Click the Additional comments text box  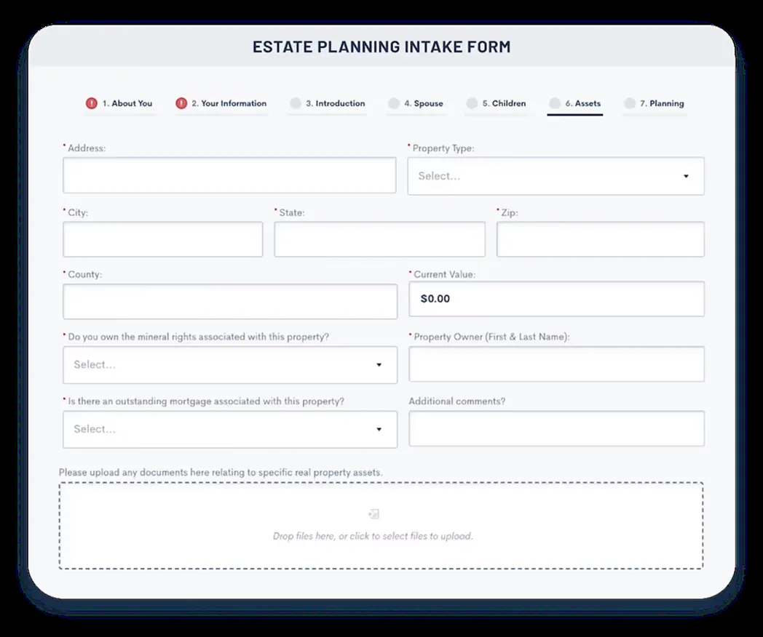(x=556, y=428)
